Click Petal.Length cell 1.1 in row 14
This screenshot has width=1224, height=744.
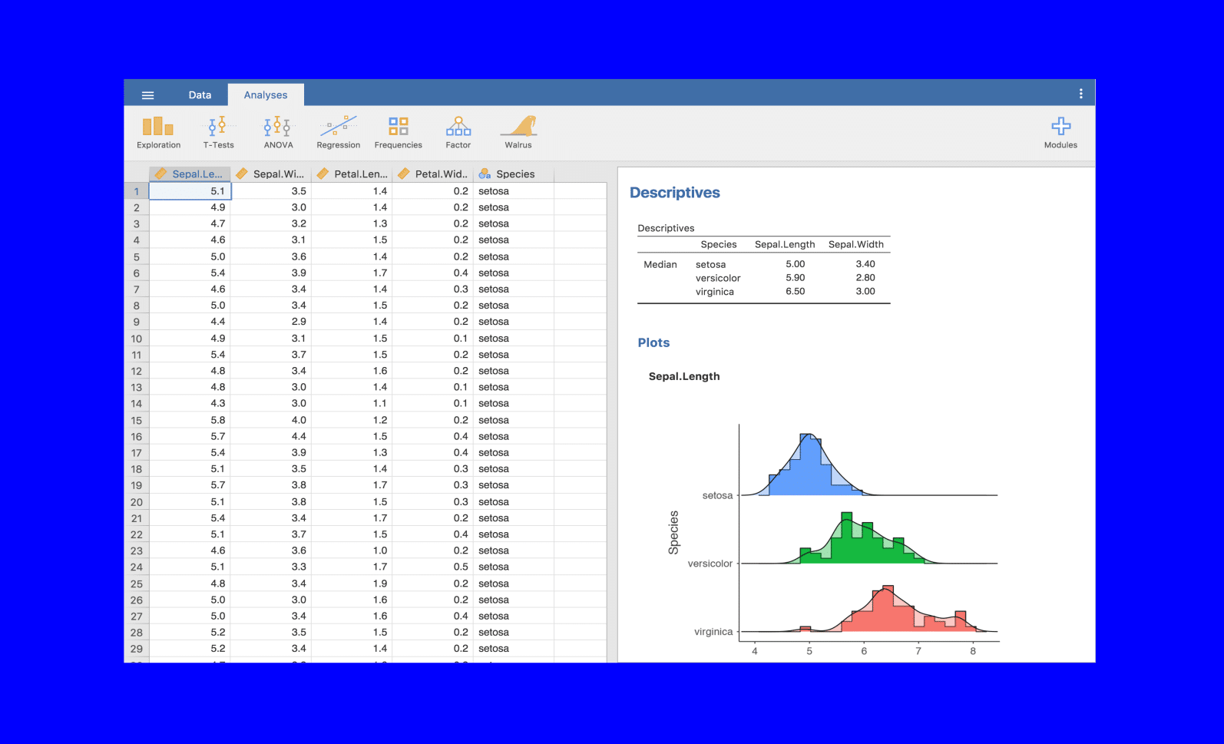(x=352, y=403)
